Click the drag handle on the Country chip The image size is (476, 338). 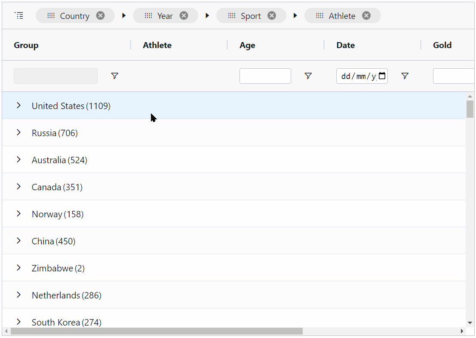(x=50, y=15)
